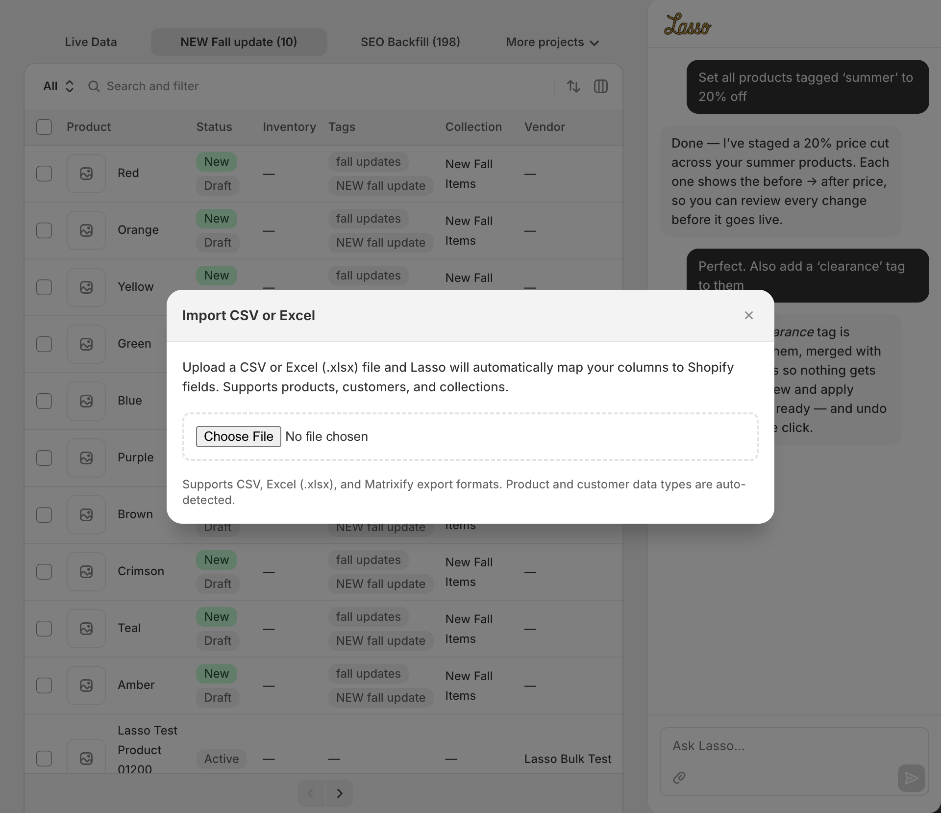Click the fall updates tag on Crimson row

pos(369,560)
